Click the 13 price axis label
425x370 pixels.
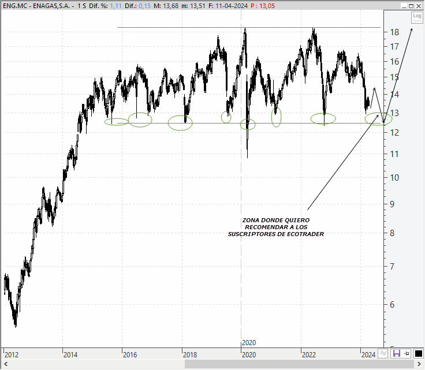(x=394, y=113)
